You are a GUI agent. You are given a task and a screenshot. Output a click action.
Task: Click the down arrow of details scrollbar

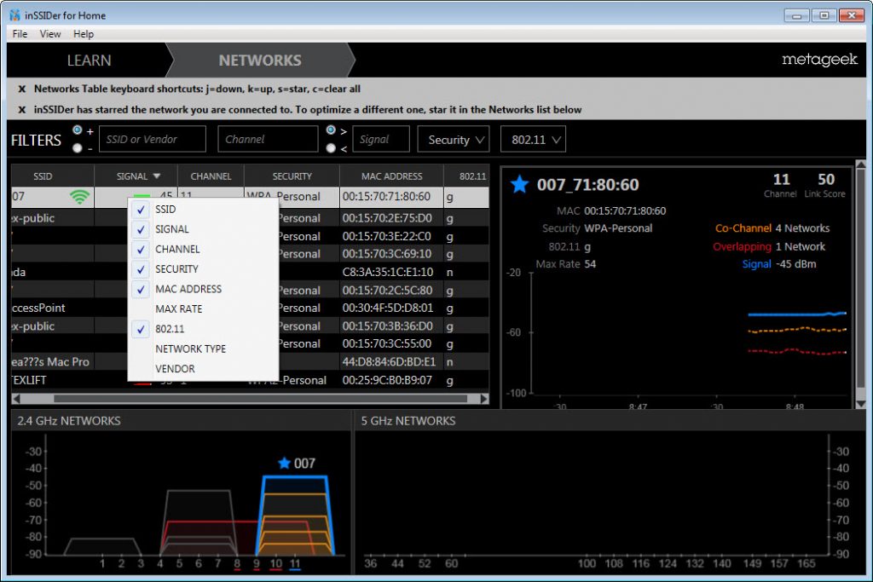pos(861,404)
